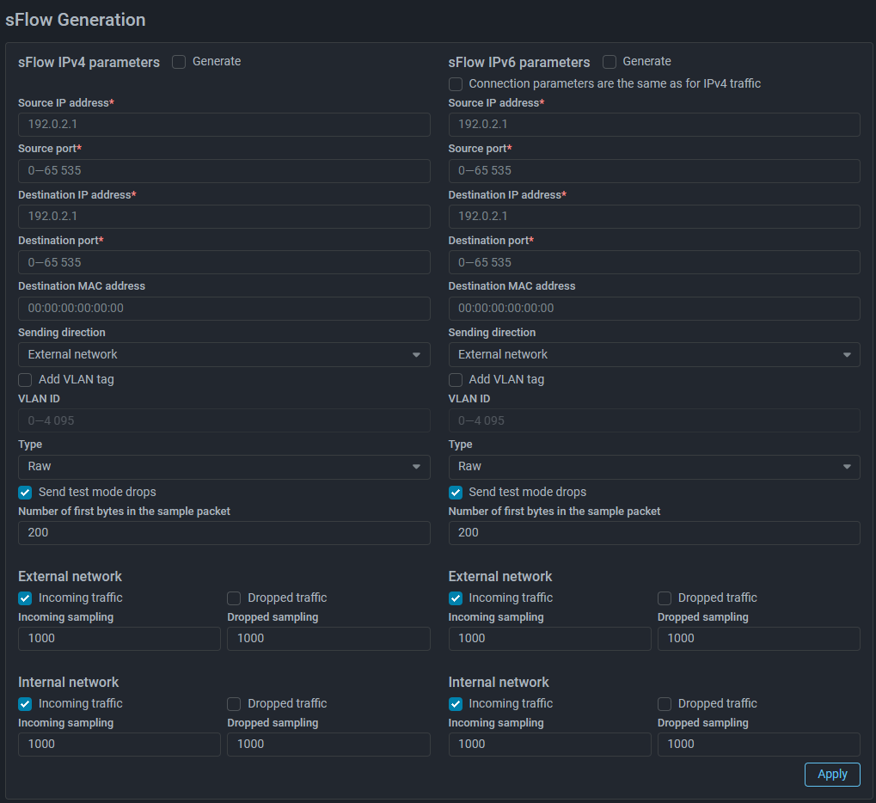Screen dimensions: 876x803
Task: Expand the IPv4 Type dropdown
Action: (224, 467)
